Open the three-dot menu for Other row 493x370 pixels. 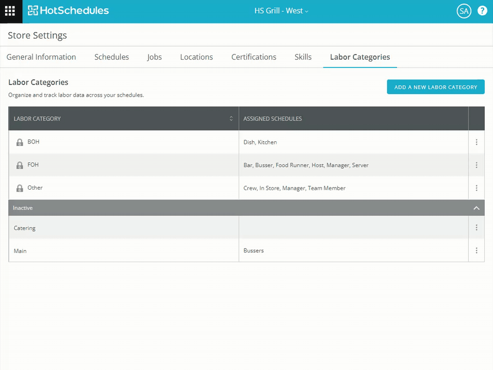click(477, 188)
